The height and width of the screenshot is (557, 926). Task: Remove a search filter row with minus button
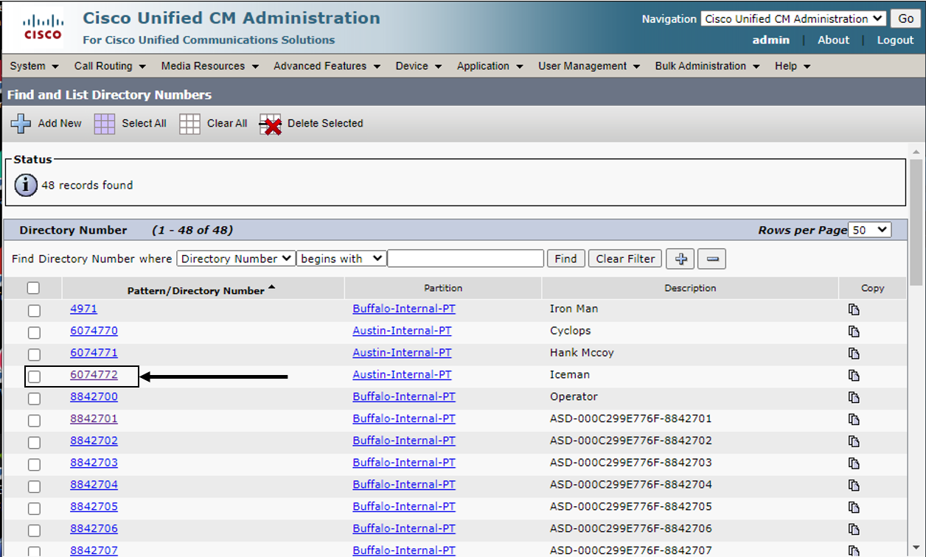[711, 259]
